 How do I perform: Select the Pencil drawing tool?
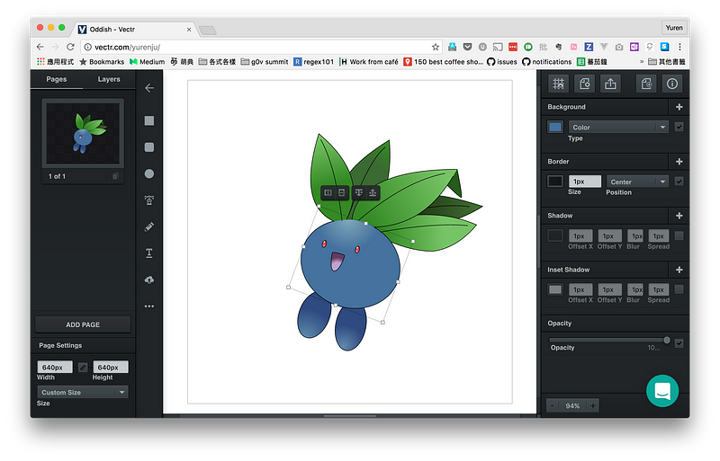pos(149,227)
